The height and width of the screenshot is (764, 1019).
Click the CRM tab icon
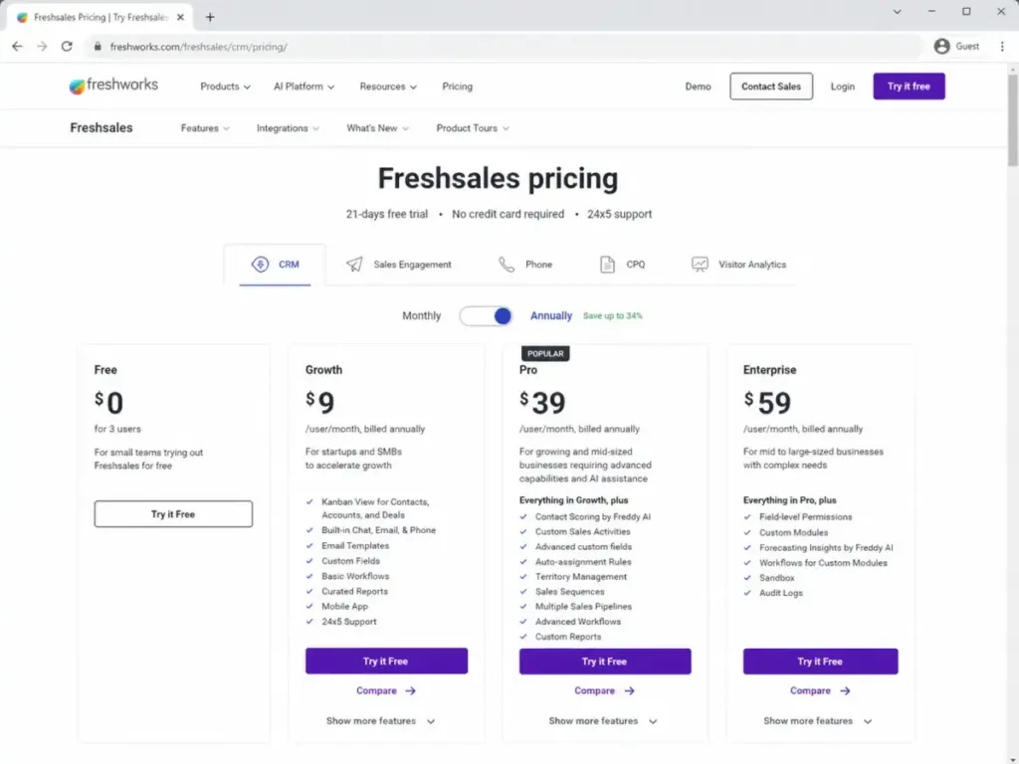point(260,265)
